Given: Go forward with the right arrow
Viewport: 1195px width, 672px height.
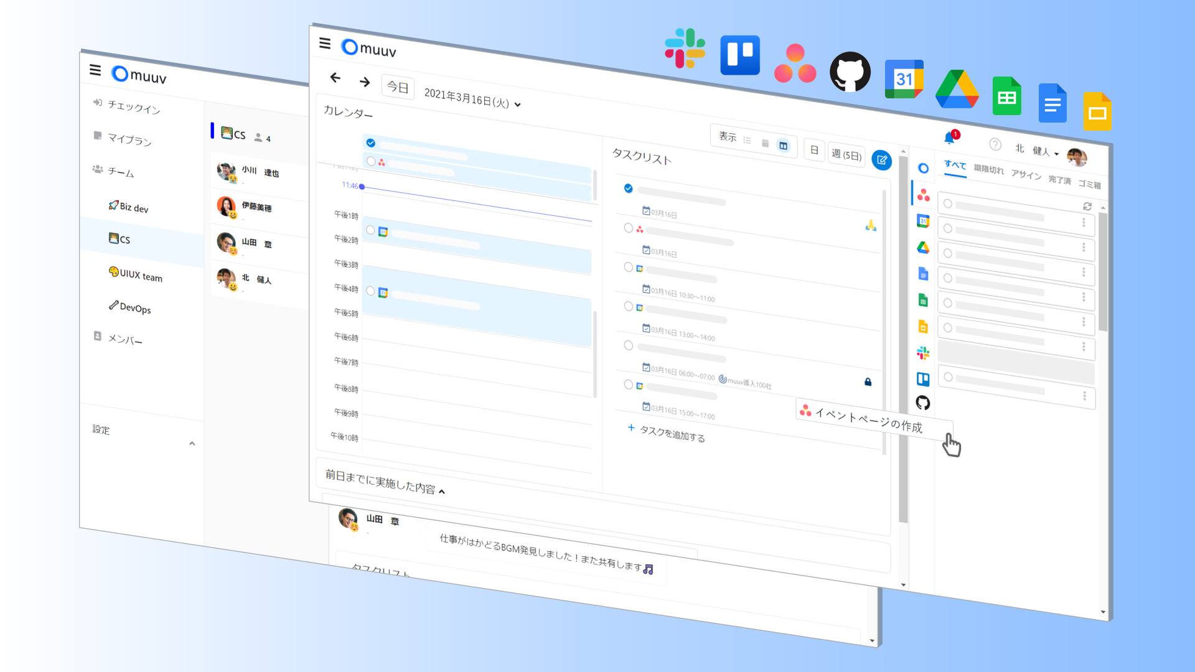Looking at the screenshot, I should 365,82.
